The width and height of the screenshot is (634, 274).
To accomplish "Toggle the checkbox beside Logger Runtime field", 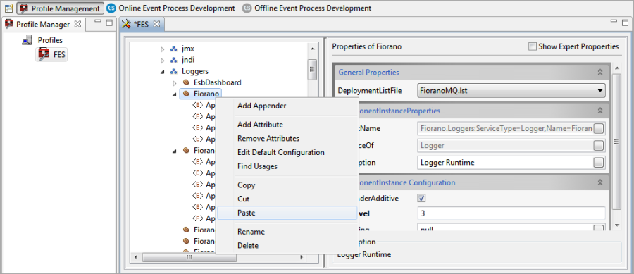I will 599,163.
